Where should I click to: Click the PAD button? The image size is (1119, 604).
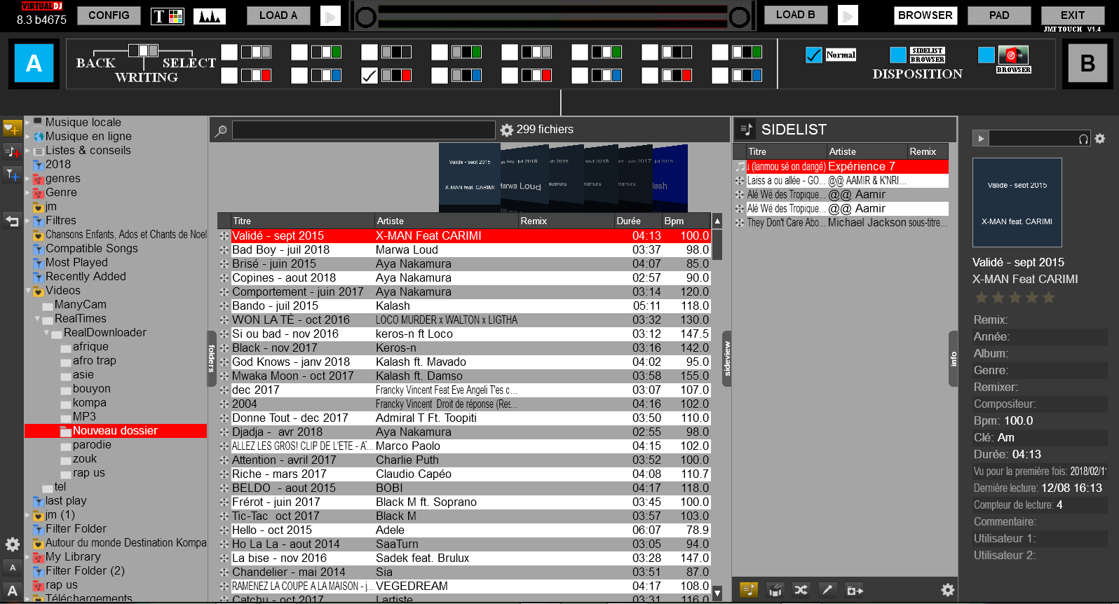pyautogui.click(x=999, y=15)
